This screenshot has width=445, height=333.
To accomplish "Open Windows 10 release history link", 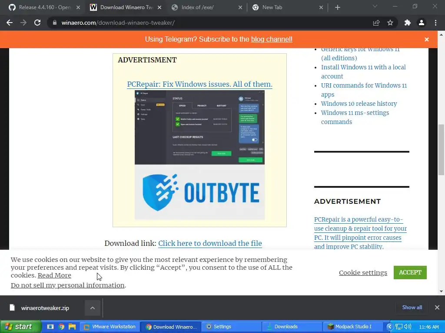I will click(x=359, y=104).
